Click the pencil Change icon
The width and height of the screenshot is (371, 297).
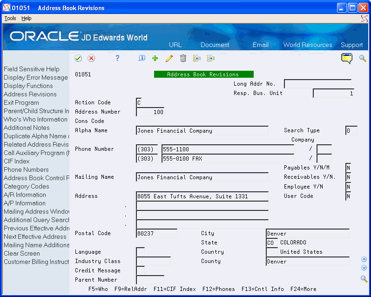(169, 58)
